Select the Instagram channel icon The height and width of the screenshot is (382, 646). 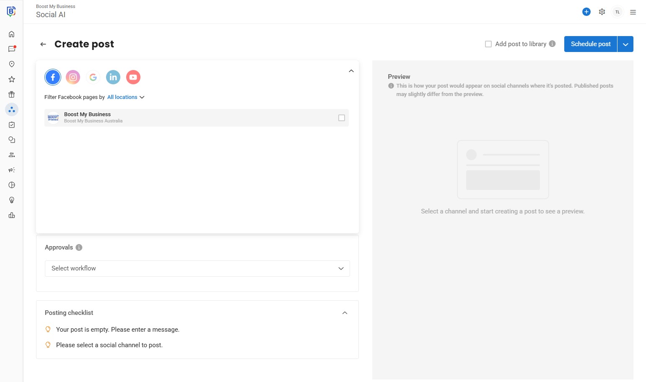[73, 77]
